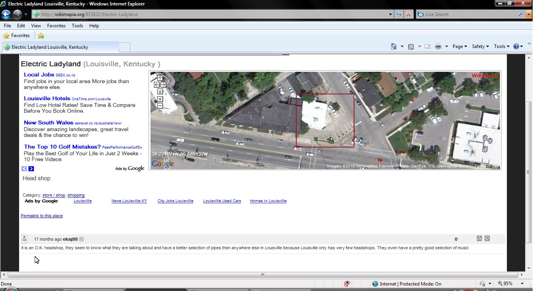Open the Edit menu
This screenshot has height=291, width=533.
[x=21, y=26]
